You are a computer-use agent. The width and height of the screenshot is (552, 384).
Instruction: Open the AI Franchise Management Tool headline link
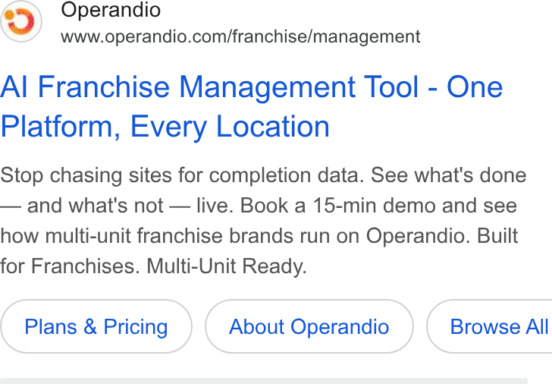click(x=252, y=106)
